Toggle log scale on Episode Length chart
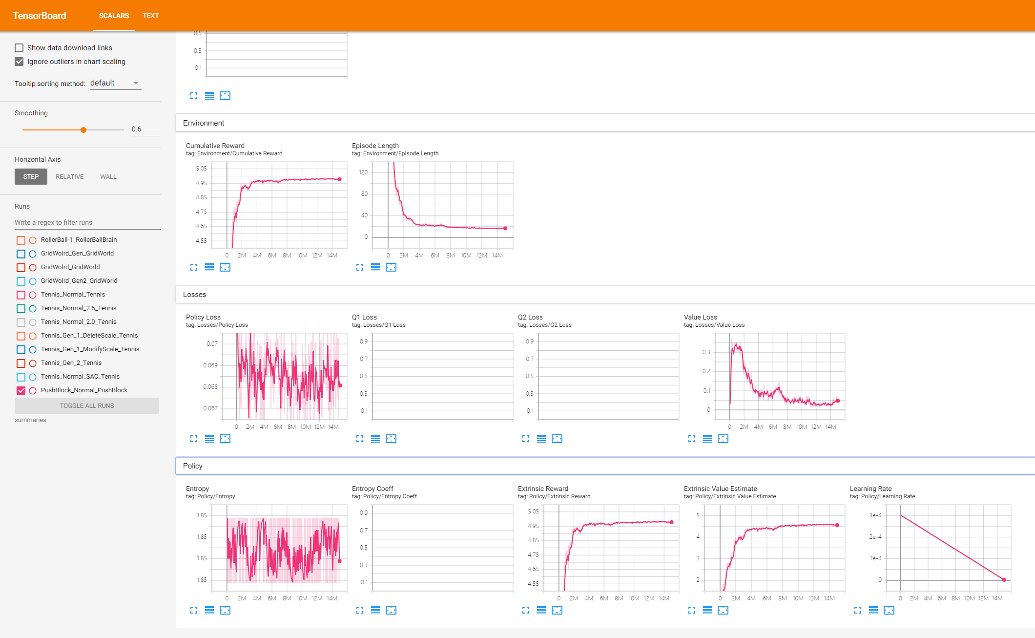The image size is (1035, 638). (375, 267)
